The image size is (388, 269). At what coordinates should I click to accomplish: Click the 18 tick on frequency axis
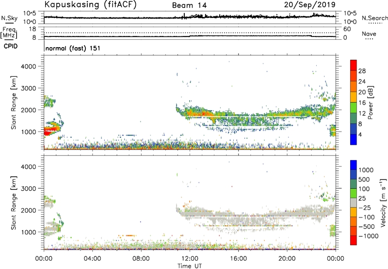32,29
